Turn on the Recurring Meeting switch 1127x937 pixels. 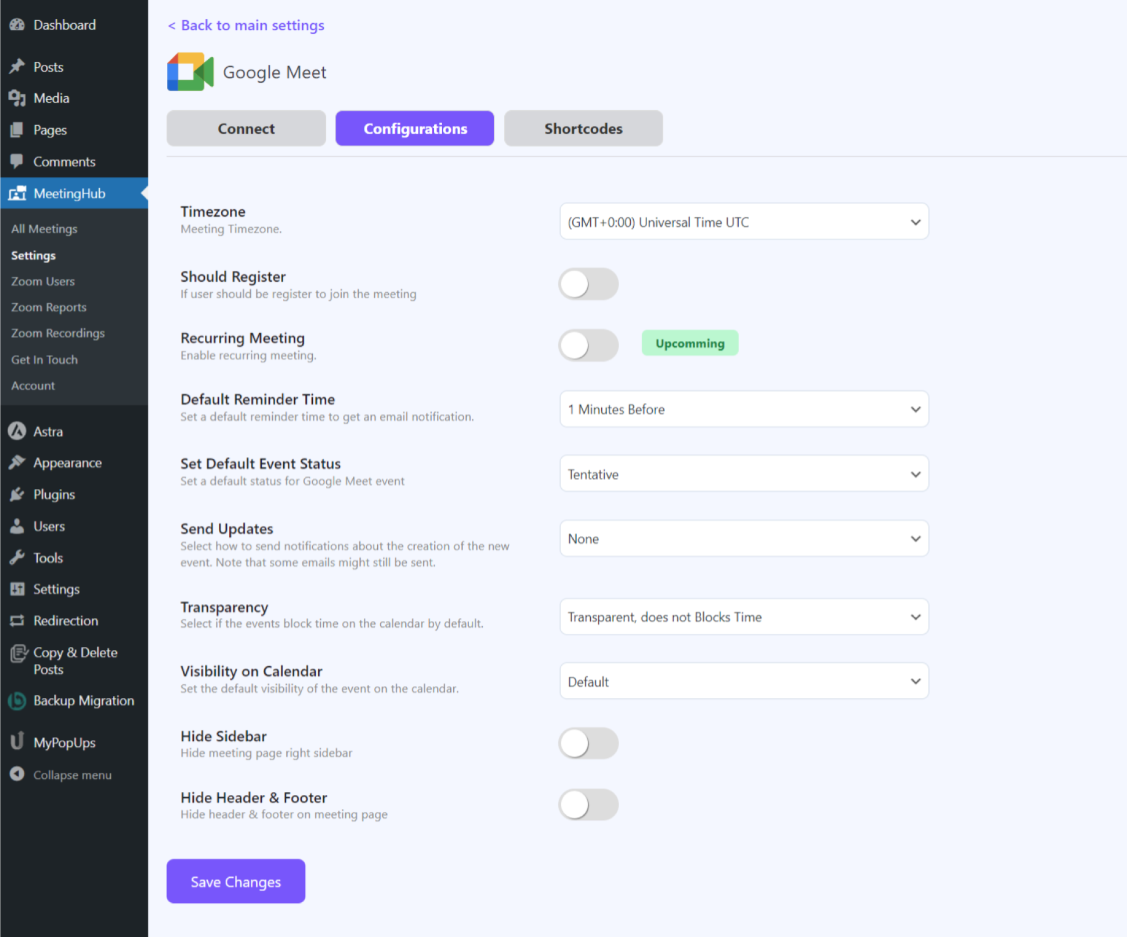tap(588, 346)
